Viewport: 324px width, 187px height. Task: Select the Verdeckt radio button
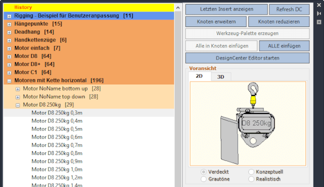tap(203, 171)
